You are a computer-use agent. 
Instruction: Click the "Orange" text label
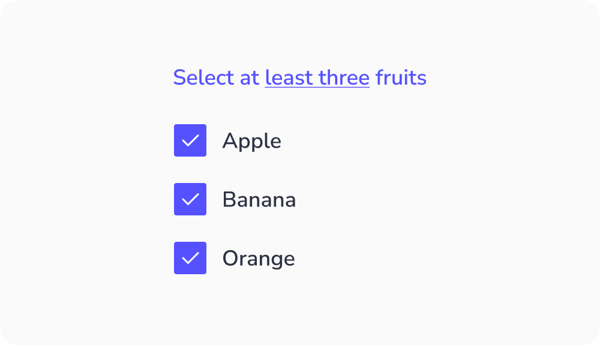(258, 259)
